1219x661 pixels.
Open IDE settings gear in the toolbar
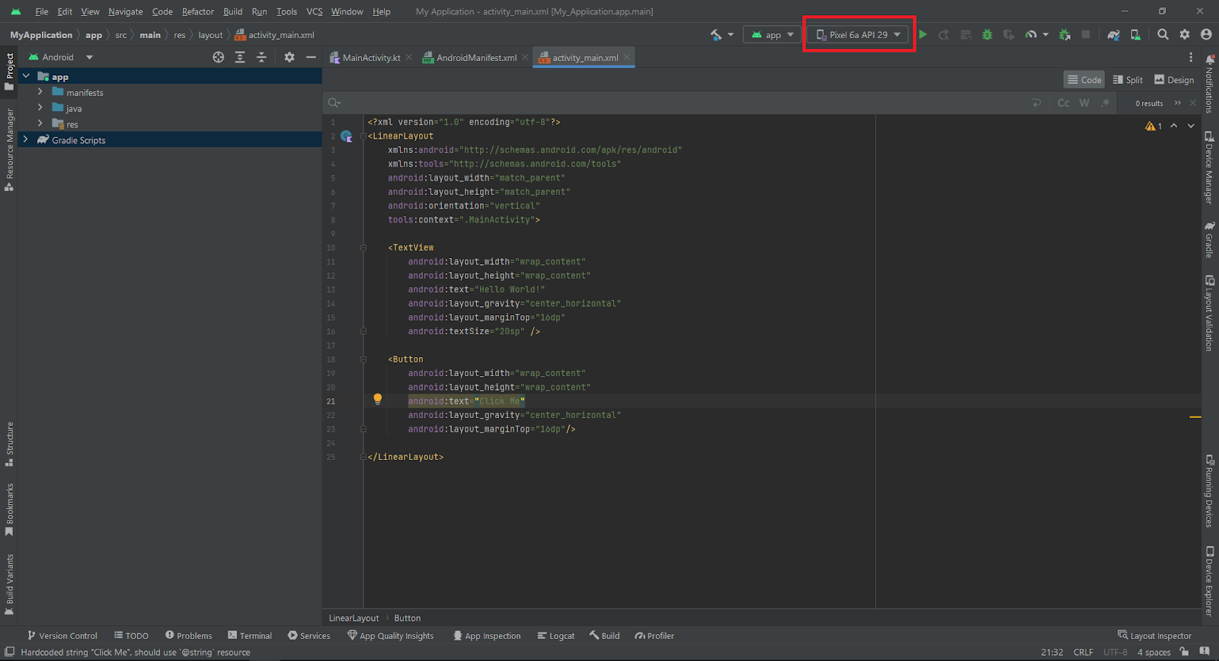click(x=1185, y=34)
